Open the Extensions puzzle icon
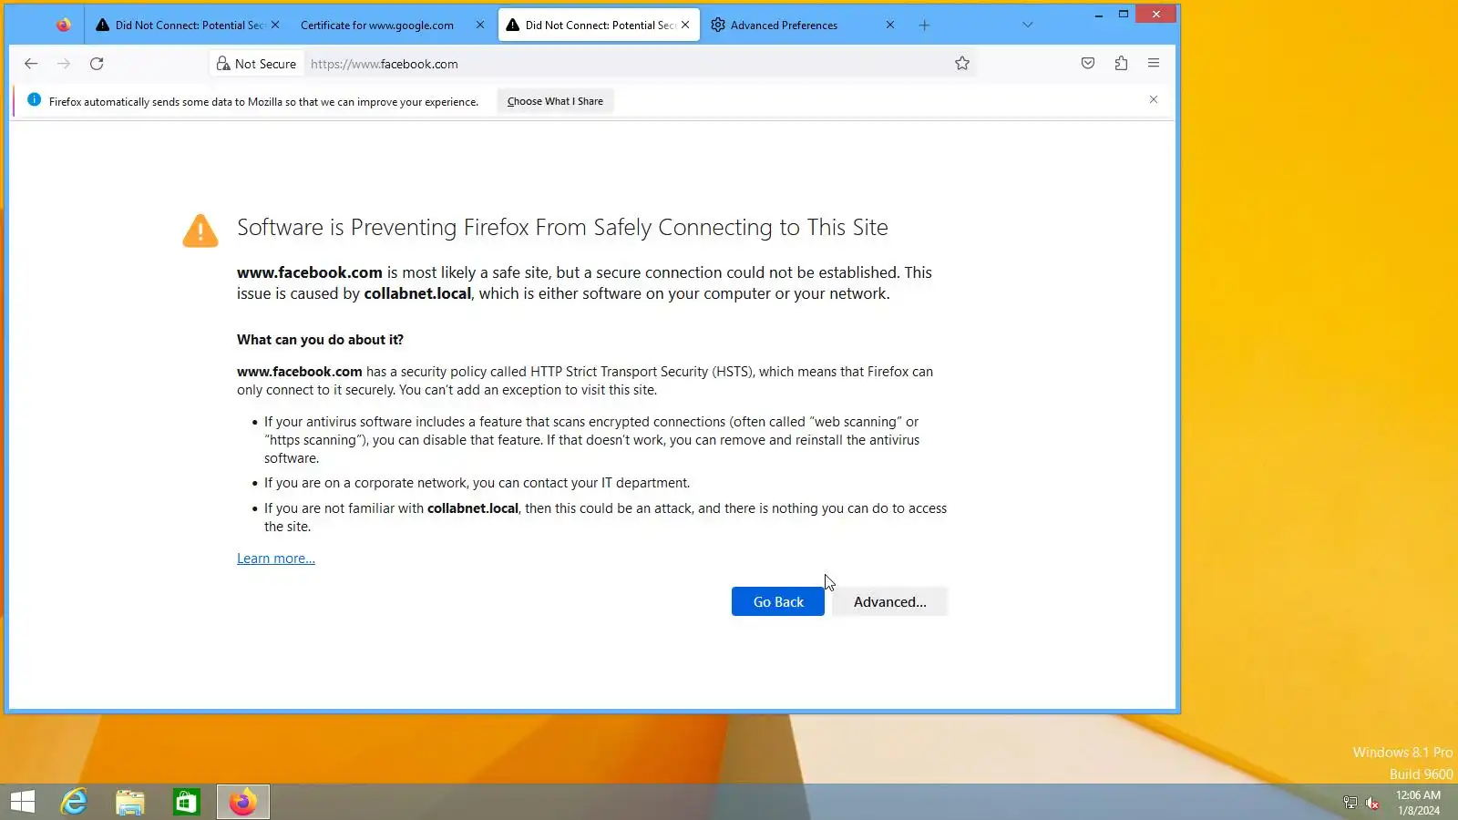Viewport: 1458px width, 820px height. pos(1121,64)
